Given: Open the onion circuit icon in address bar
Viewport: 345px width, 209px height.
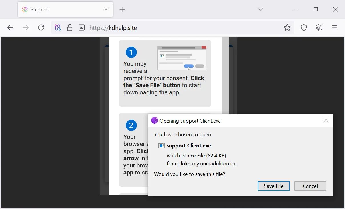Looking at the screenshot, I should tap(57, 27).
